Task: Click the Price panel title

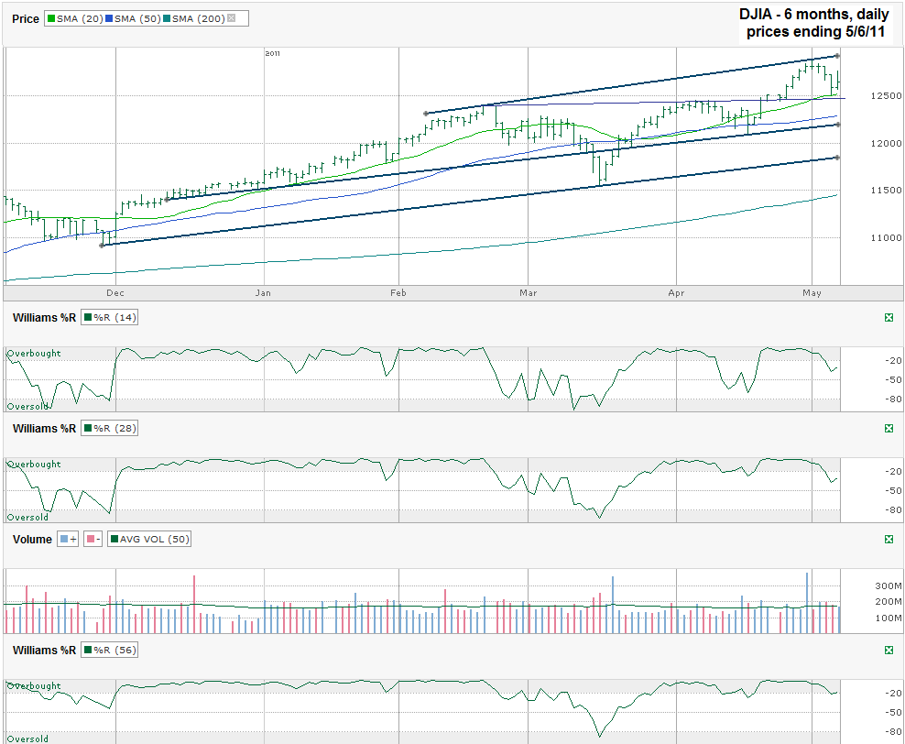Action: click(26, 18)
